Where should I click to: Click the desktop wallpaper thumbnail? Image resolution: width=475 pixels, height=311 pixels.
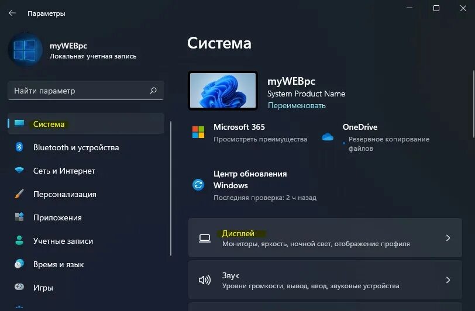[x=223, y=91]
